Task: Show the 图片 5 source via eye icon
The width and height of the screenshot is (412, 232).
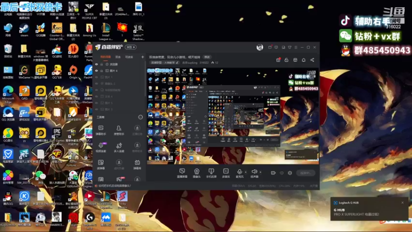Action: pyautogui.click(x=96, y=103)
